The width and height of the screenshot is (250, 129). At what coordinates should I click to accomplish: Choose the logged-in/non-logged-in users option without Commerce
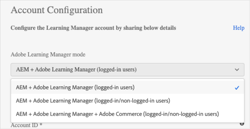(x=93, y=101)
